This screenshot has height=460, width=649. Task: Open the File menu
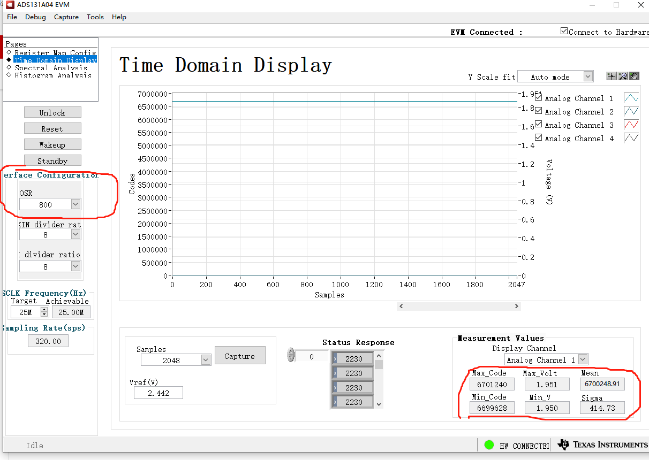12,17
